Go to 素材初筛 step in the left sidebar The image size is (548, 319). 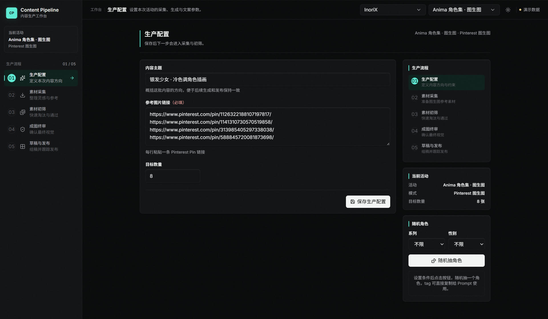[41, 112]
